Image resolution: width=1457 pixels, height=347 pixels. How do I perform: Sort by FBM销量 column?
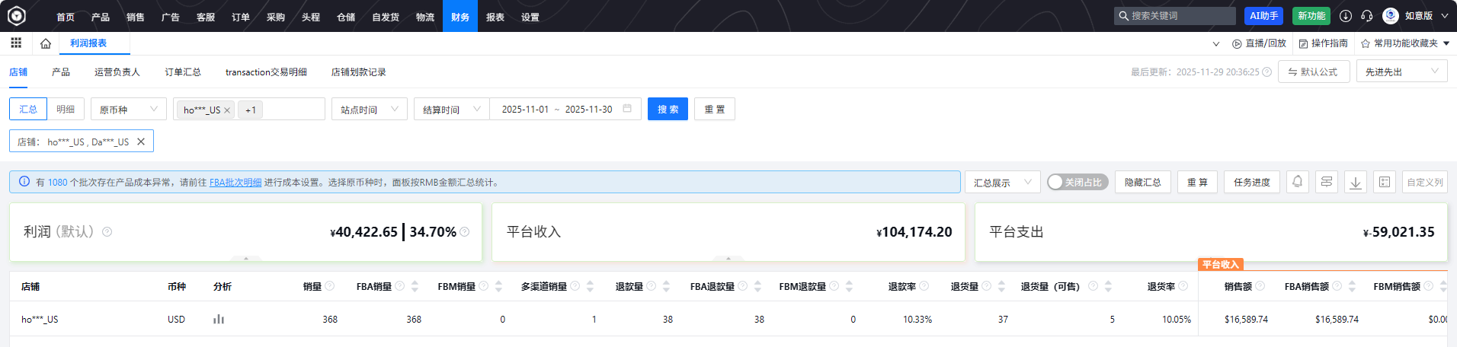coord(498,286)
